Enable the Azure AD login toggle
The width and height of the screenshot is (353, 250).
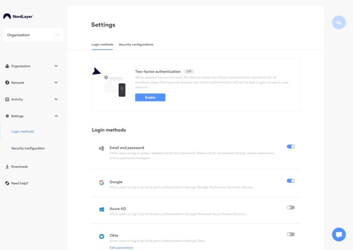[291, 207]
